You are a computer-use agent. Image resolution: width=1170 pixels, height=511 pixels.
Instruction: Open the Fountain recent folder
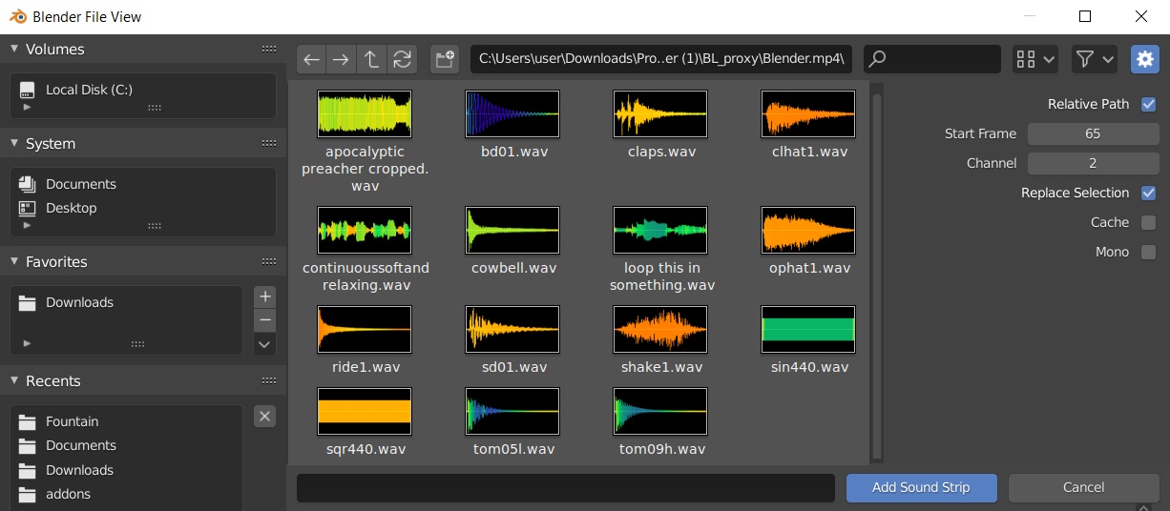[127, 421]
